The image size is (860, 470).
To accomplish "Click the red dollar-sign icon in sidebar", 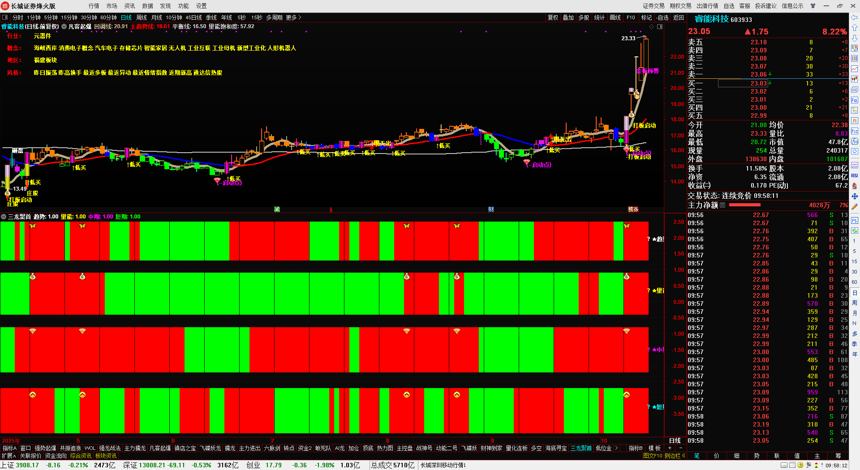I will point(854,186).
